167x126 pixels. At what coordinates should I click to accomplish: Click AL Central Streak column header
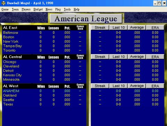pos(100,57)
